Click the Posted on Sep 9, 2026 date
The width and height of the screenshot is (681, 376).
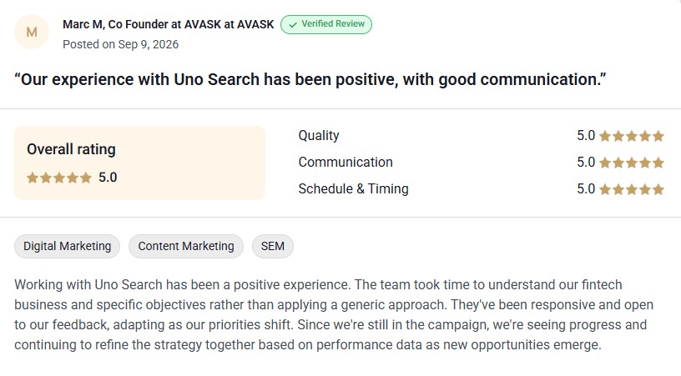pyautogui.click(x=121, y=44)
